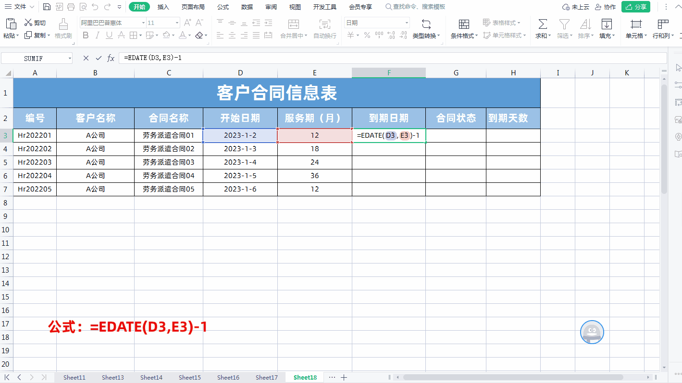This screenshot has height=383, width=682.
Task: Click the horizontal scrollbar at bottom
Action: [513, 378]
